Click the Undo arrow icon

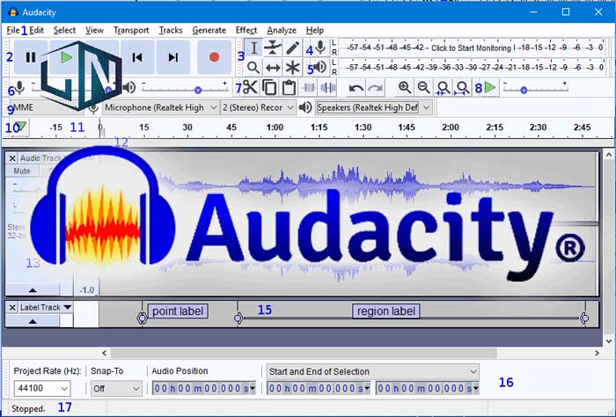[x=356, y=87]
